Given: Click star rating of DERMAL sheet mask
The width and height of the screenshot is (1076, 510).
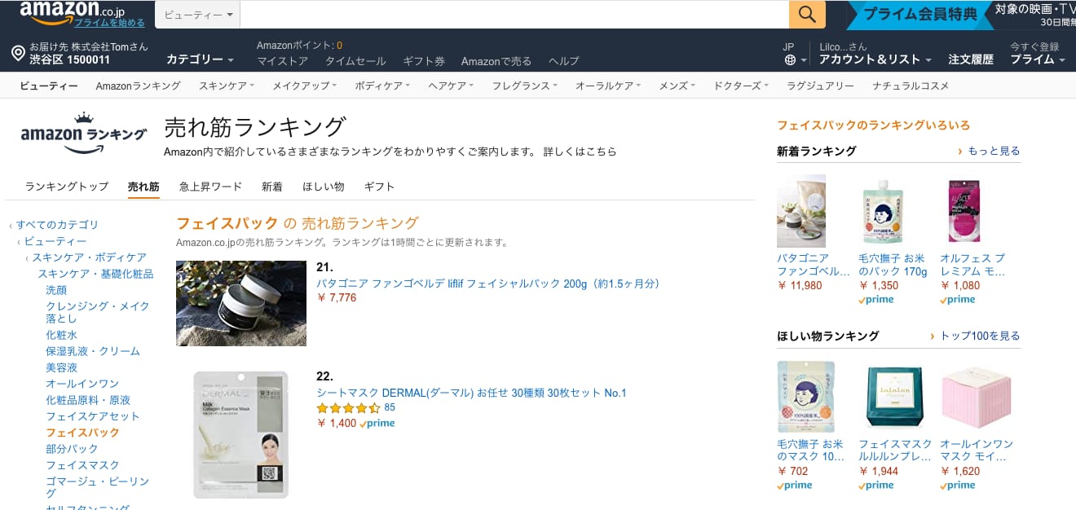Looking at the screenshot, I should pos(348,408).
